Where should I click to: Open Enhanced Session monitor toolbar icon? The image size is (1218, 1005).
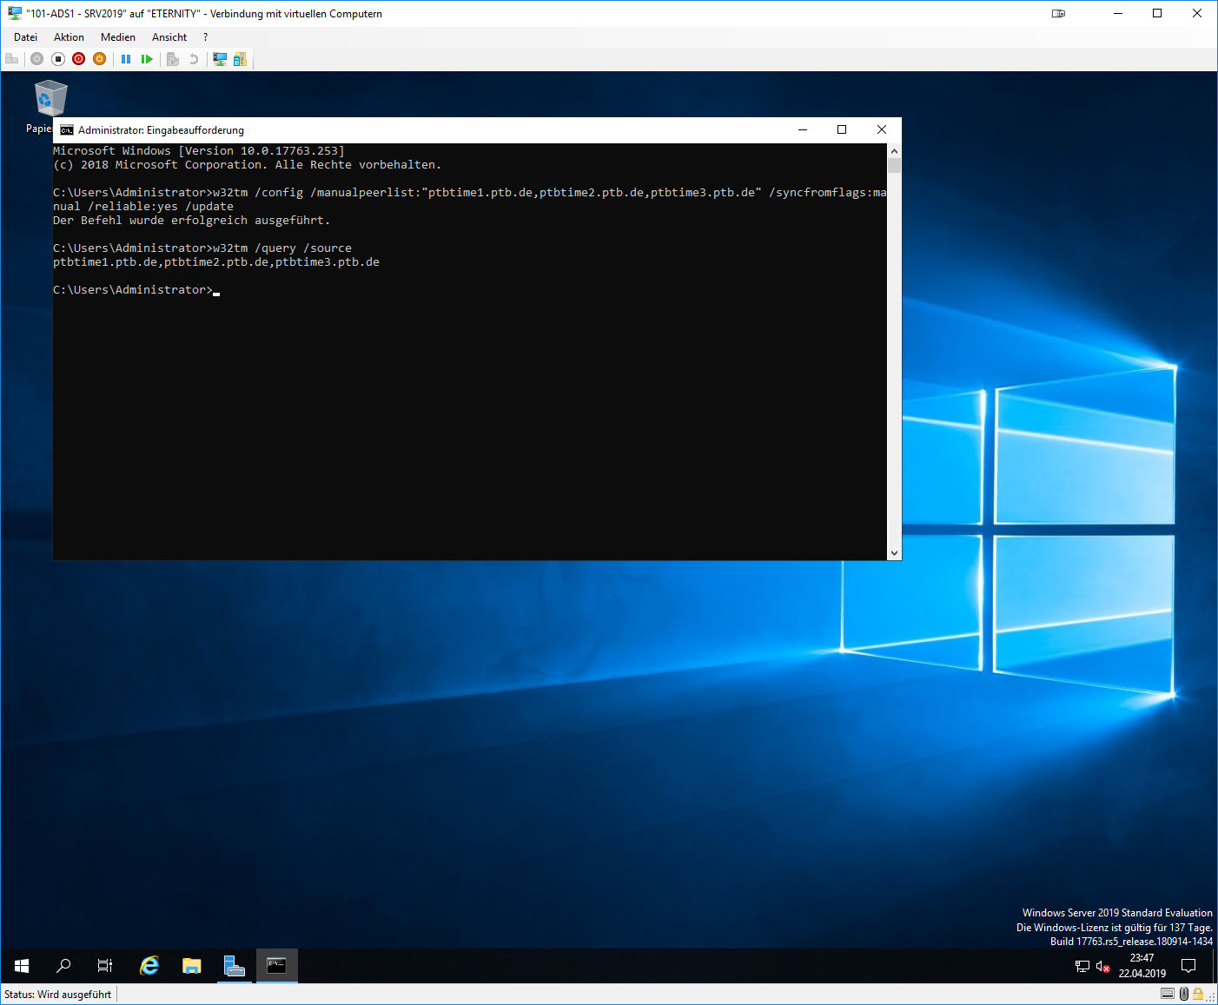tap(220, 59)
